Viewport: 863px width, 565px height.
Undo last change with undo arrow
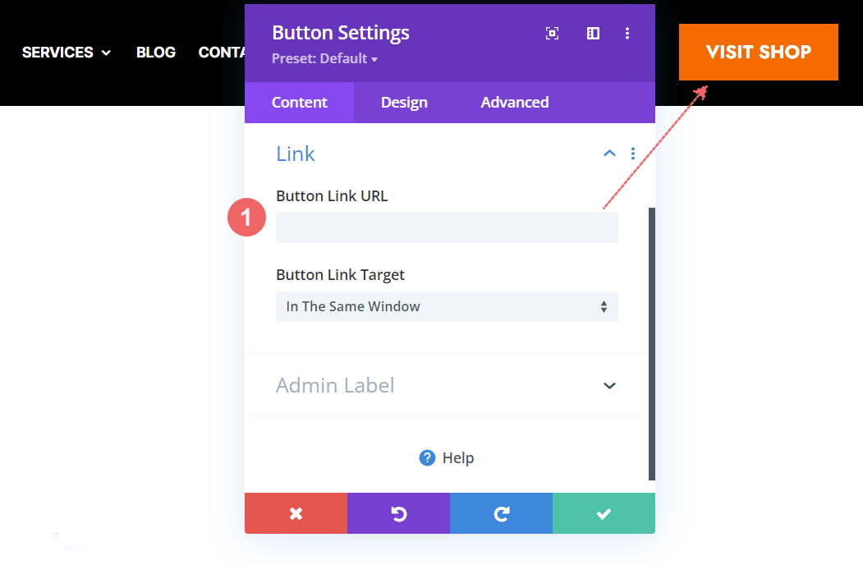398,512
